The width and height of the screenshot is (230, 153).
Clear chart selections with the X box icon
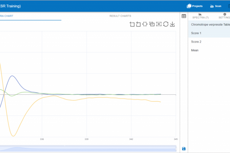click(159, 24)
